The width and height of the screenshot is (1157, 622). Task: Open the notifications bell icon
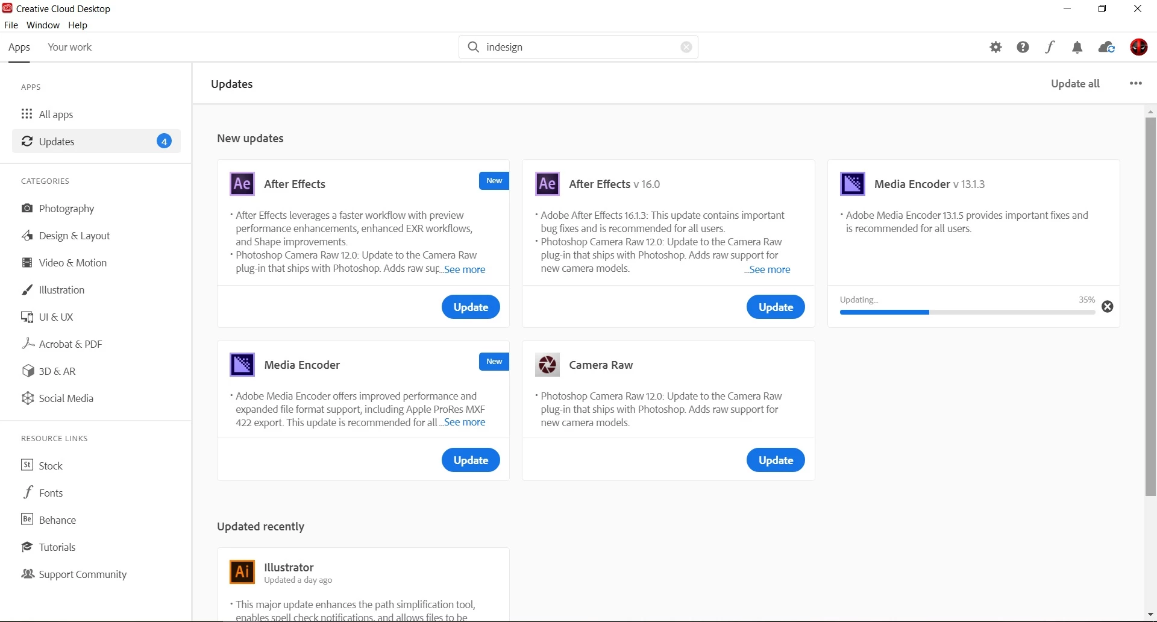pyautogui.click(x=1077, y=47)
